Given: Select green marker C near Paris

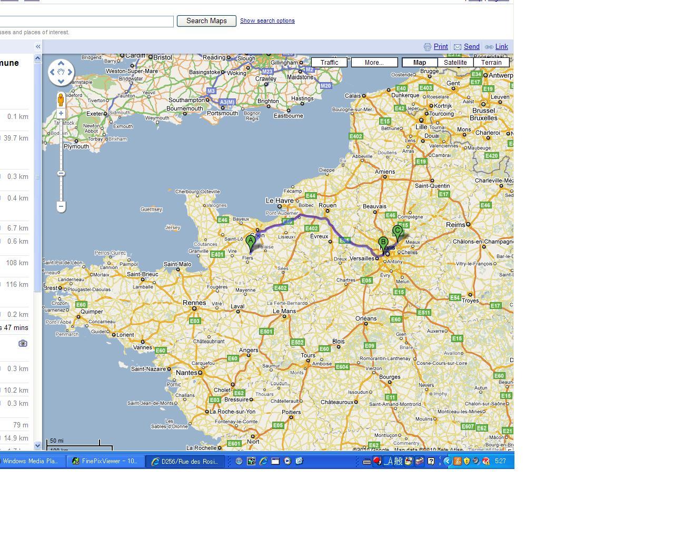Looking at the screenshot, I should [x=398, y=232].
